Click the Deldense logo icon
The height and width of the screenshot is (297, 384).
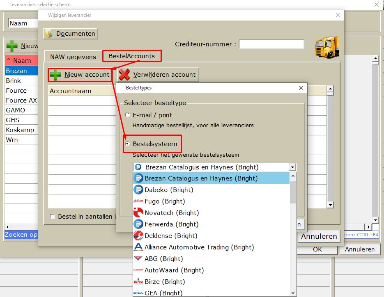(x=138, y=235)
